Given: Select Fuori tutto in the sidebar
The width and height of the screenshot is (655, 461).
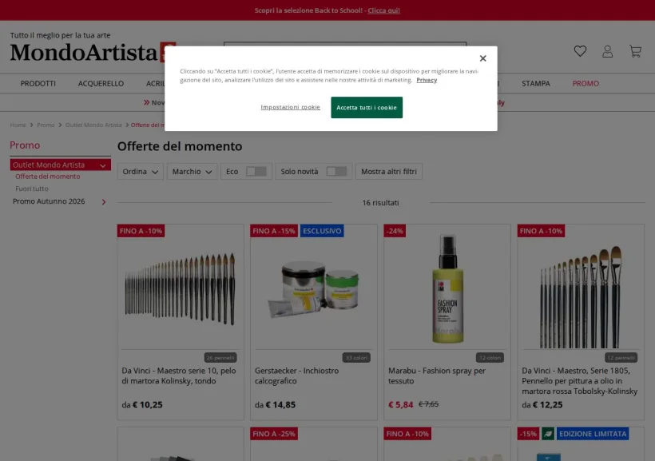Looking at the screenshot, I should [x=32, y=189].
